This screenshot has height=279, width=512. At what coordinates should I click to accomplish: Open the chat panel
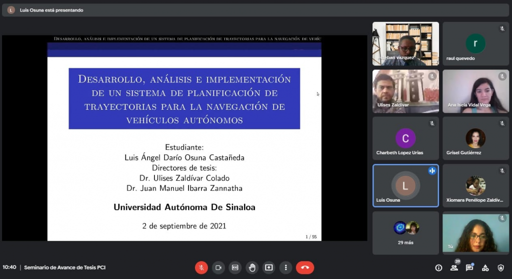469,268
